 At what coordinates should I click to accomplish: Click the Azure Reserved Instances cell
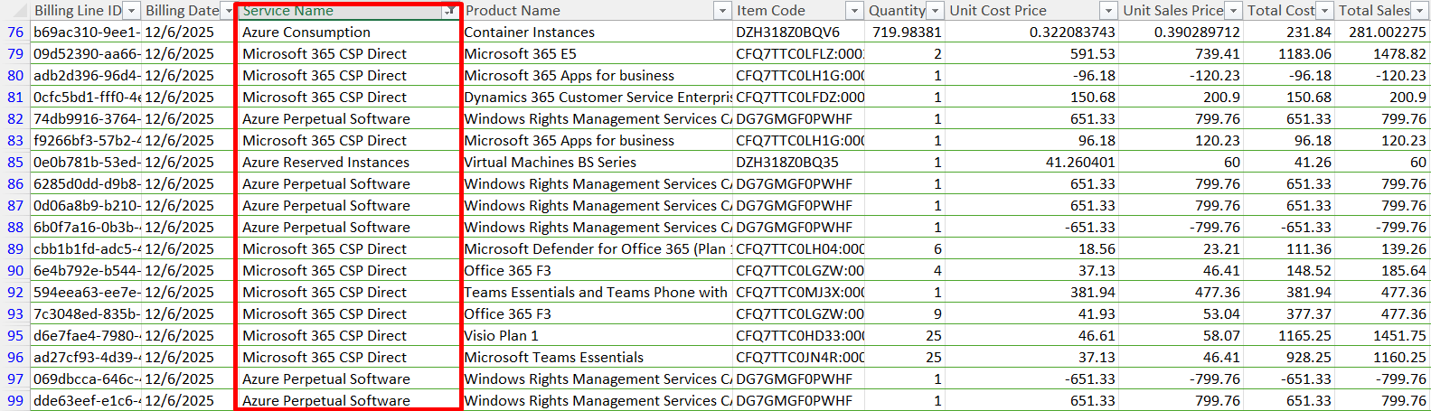tap(349, 163)
